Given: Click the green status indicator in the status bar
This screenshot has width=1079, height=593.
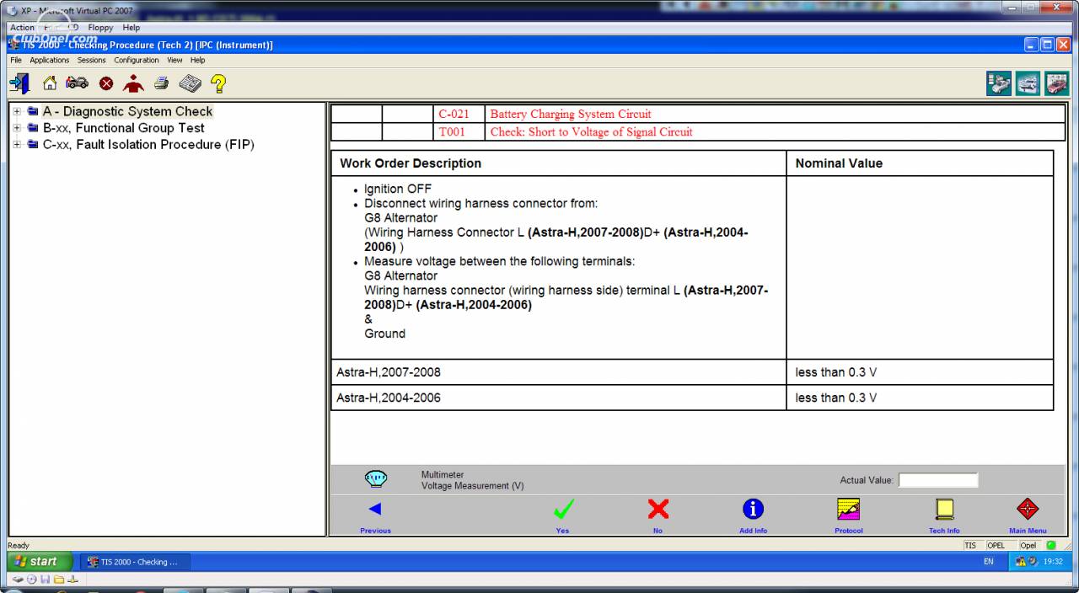Looking at the screenshot, I should pyautogui.click(x=1051, y=545).
